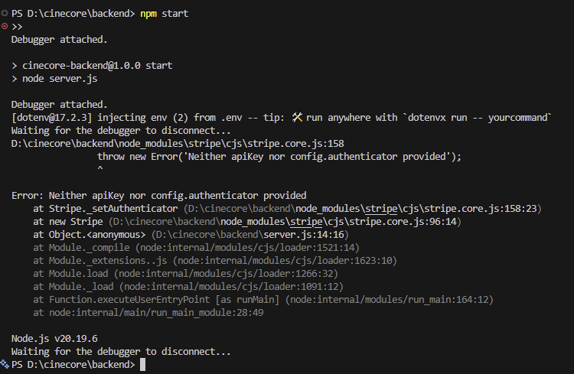Image resolution: width=574 pixels, height=374 pixels.
Task: Click the 'npm start' command text
Action: [x=164, y=14]
